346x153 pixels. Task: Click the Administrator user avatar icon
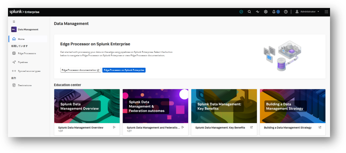point(297,12)
